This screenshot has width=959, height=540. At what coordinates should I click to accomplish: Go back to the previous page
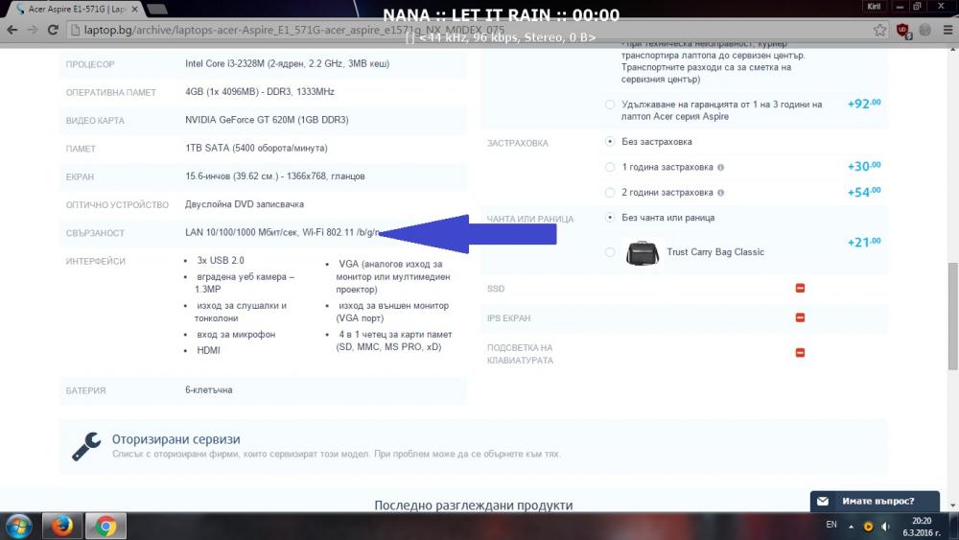point(12,30)
